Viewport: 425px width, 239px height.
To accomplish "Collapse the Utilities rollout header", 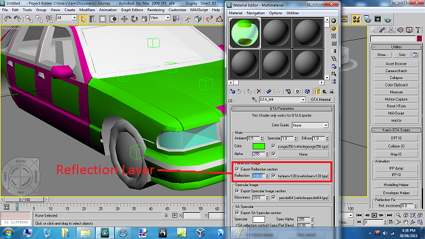I will point(396,47).
